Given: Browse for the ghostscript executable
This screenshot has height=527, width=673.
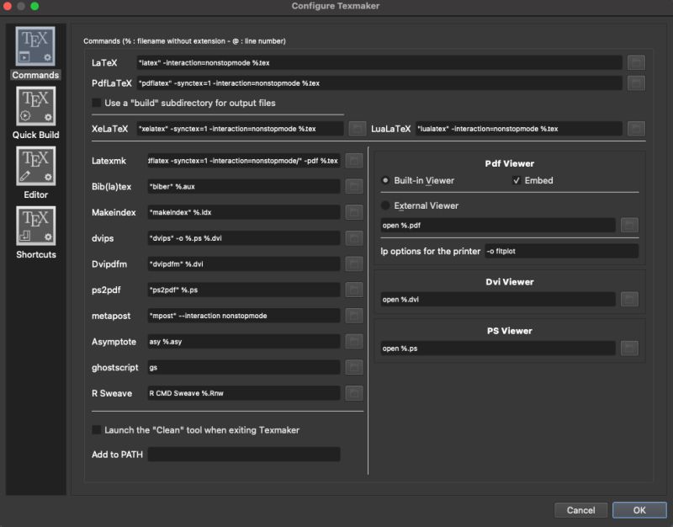Looking at the screenshot, I should 354,367.
